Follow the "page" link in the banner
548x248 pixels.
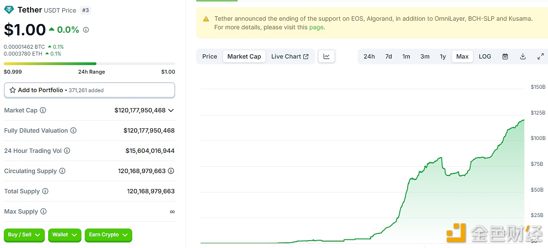click(316, 27)
